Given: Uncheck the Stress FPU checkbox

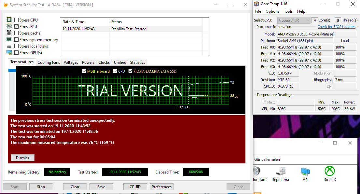Looking at the screenshot, I should [16, 26].
